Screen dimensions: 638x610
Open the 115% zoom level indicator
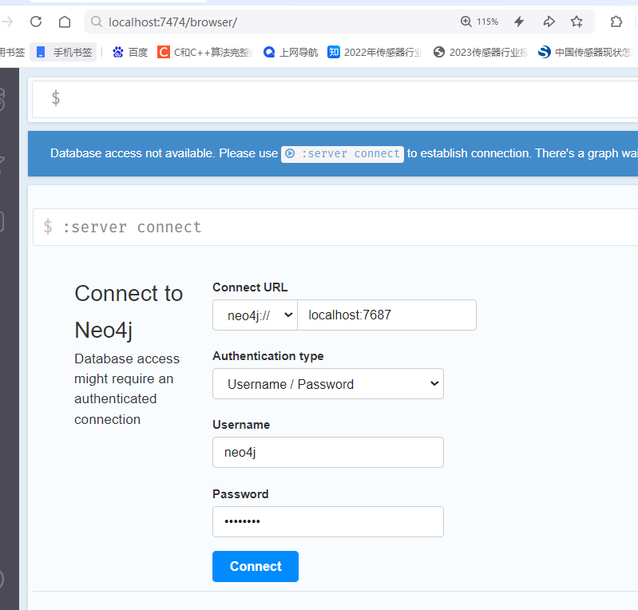[479, 22]
